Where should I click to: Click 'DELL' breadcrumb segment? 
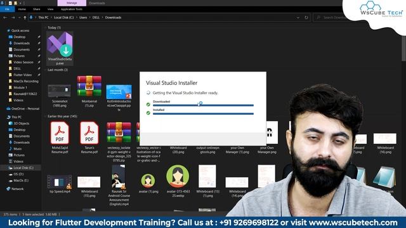[x=96, y=18]
